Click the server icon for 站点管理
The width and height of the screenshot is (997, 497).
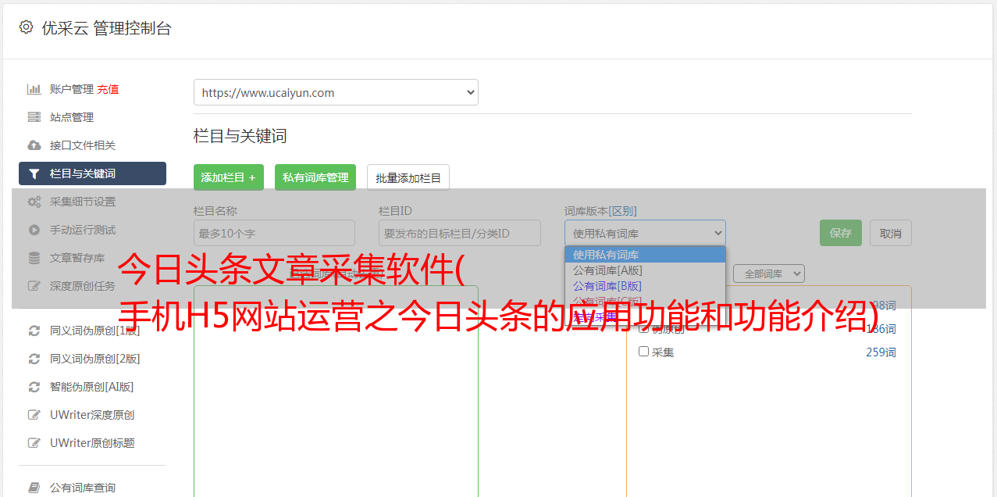coord(34,117)
